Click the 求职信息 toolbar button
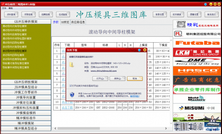The height and width of the screenshot is (134, 222). pos(28,14)
